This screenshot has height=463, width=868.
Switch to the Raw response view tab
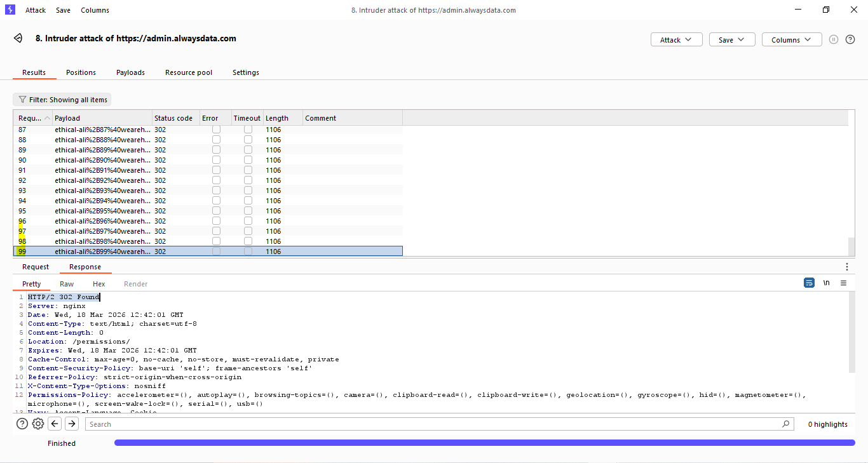pos(67,284)
